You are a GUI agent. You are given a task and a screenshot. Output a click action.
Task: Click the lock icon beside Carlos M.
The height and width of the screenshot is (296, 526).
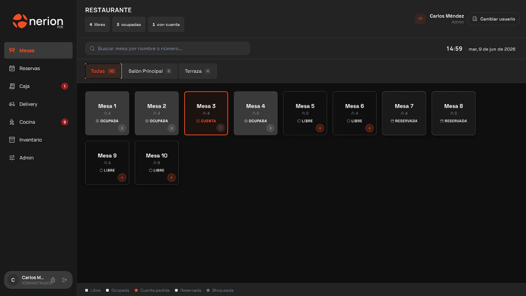[x=53, y=280]
